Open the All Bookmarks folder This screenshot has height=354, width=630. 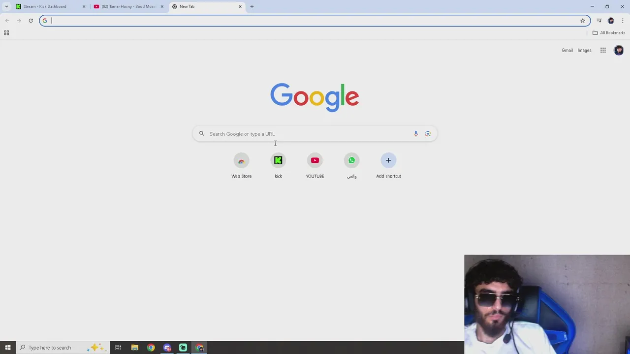click(x=609, y=33)
